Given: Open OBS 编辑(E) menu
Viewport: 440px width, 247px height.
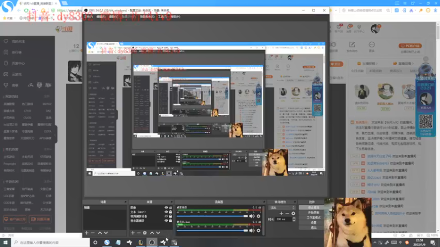Looking at the screenshot, I should tap(101, 17).
